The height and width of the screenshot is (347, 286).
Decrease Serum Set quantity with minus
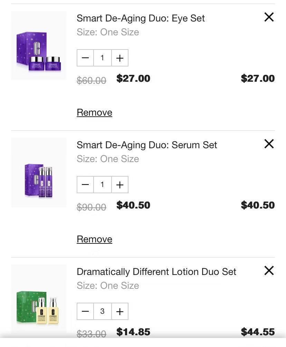[x=85, y=185]
